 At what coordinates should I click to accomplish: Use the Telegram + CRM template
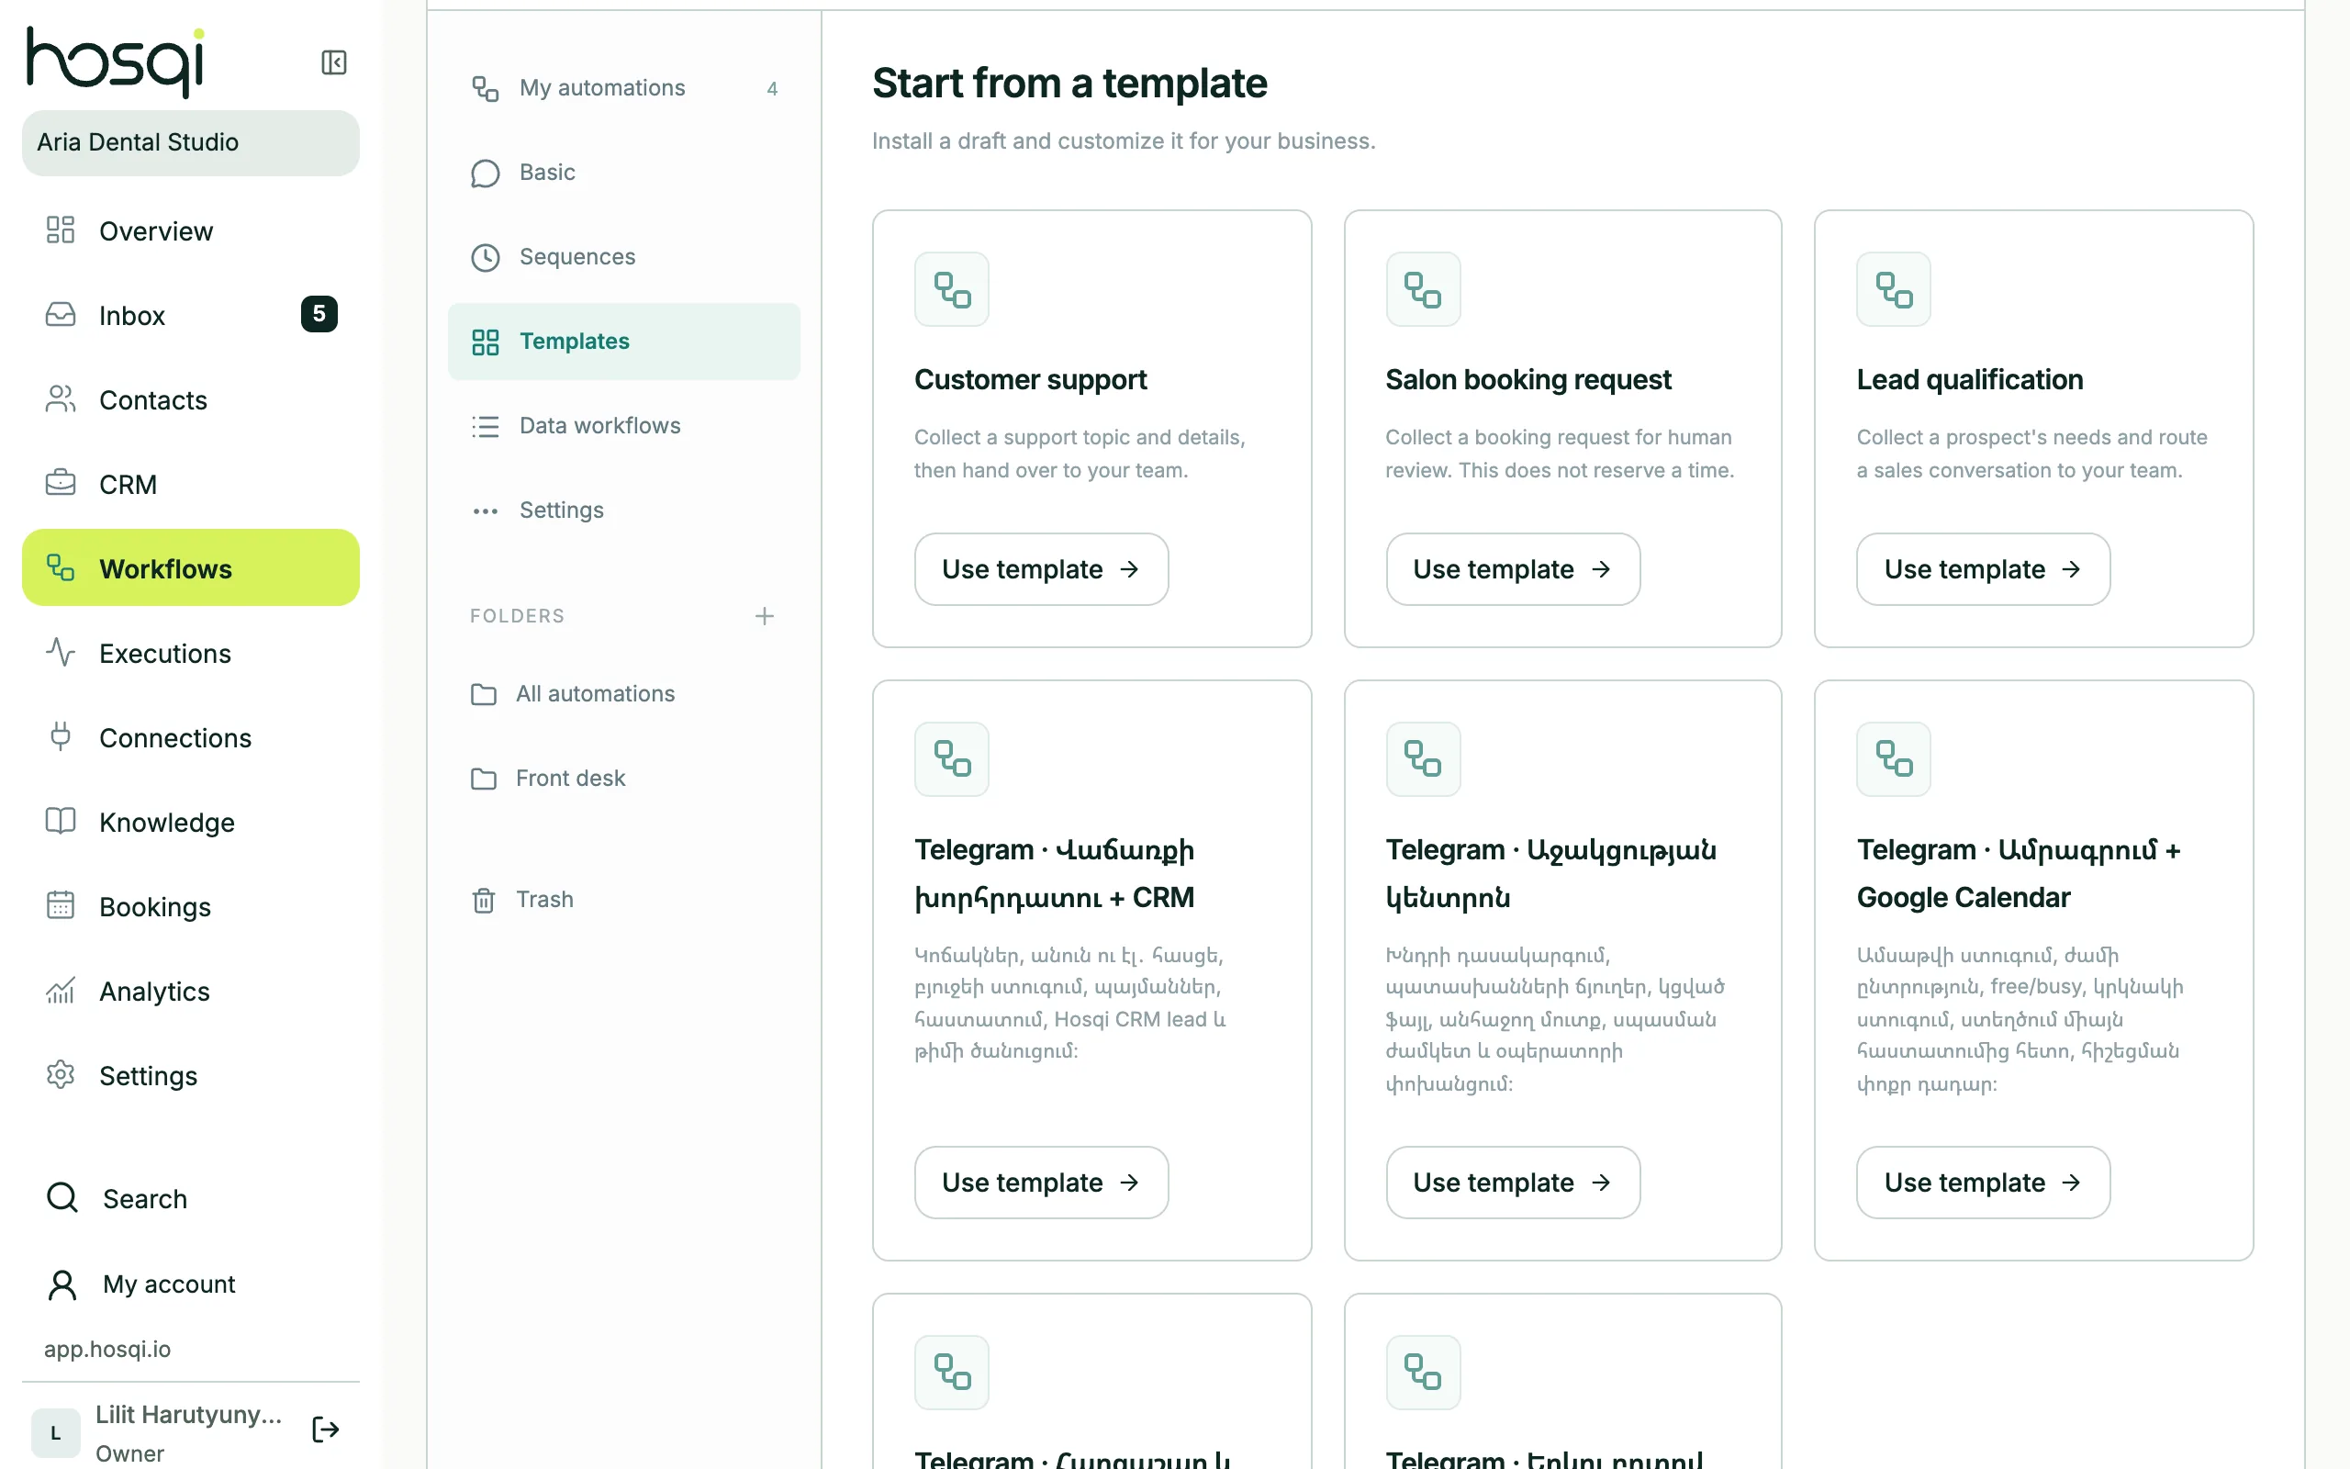(x=1041, y=1183)
